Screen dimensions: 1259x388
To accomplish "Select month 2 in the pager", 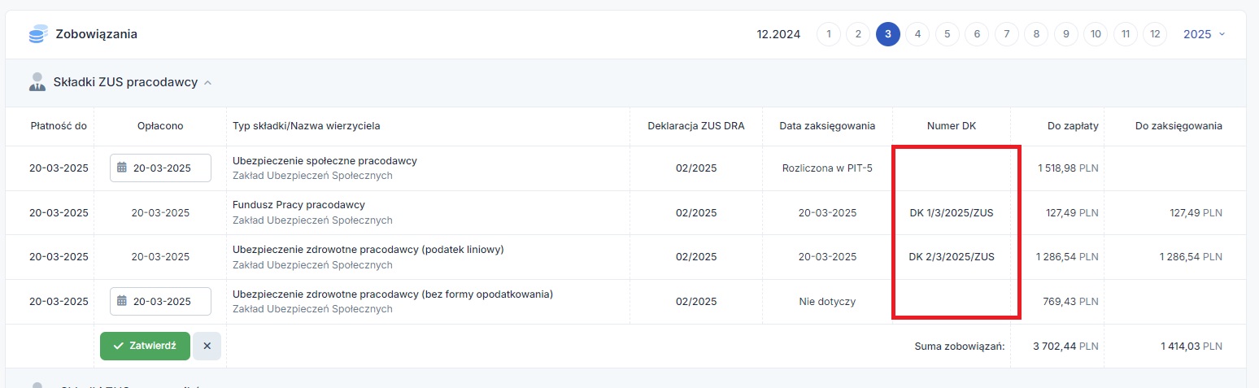I will 858,34.
